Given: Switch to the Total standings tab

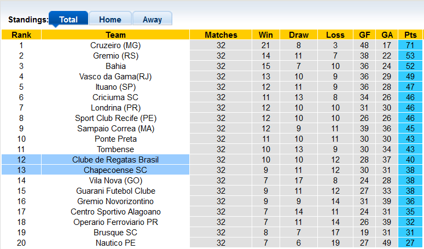Looking at the screenshot, I should (x=68, y=19).
